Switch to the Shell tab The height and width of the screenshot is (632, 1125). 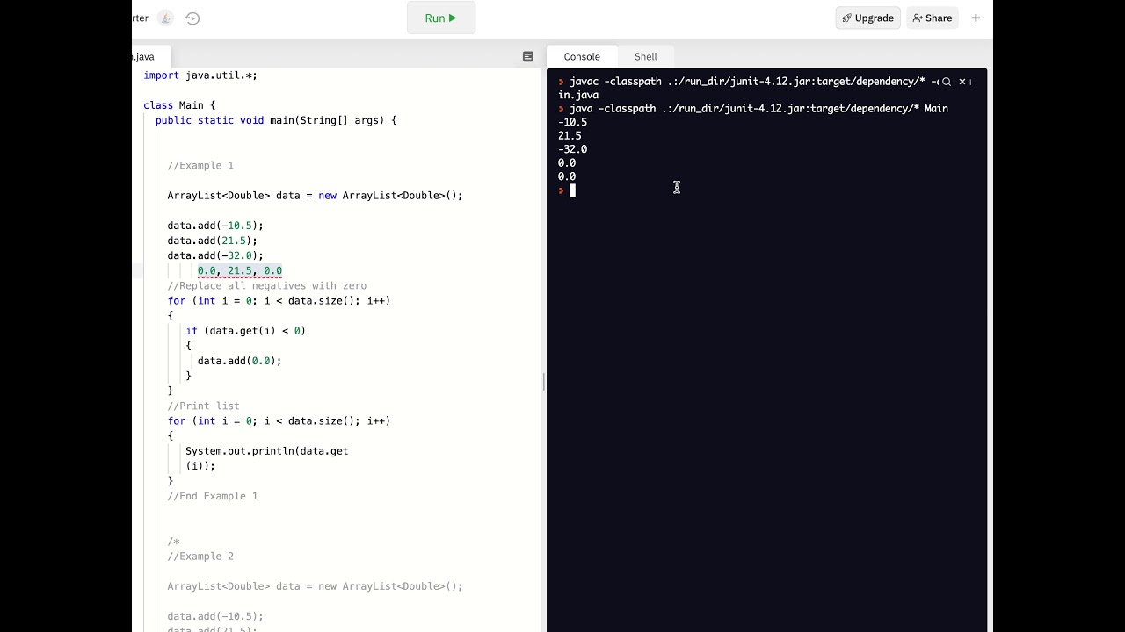pos(645,56)
